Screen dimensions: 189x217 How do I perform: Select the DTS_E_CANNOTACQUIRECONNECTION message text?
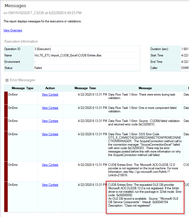tap(145, 145)
